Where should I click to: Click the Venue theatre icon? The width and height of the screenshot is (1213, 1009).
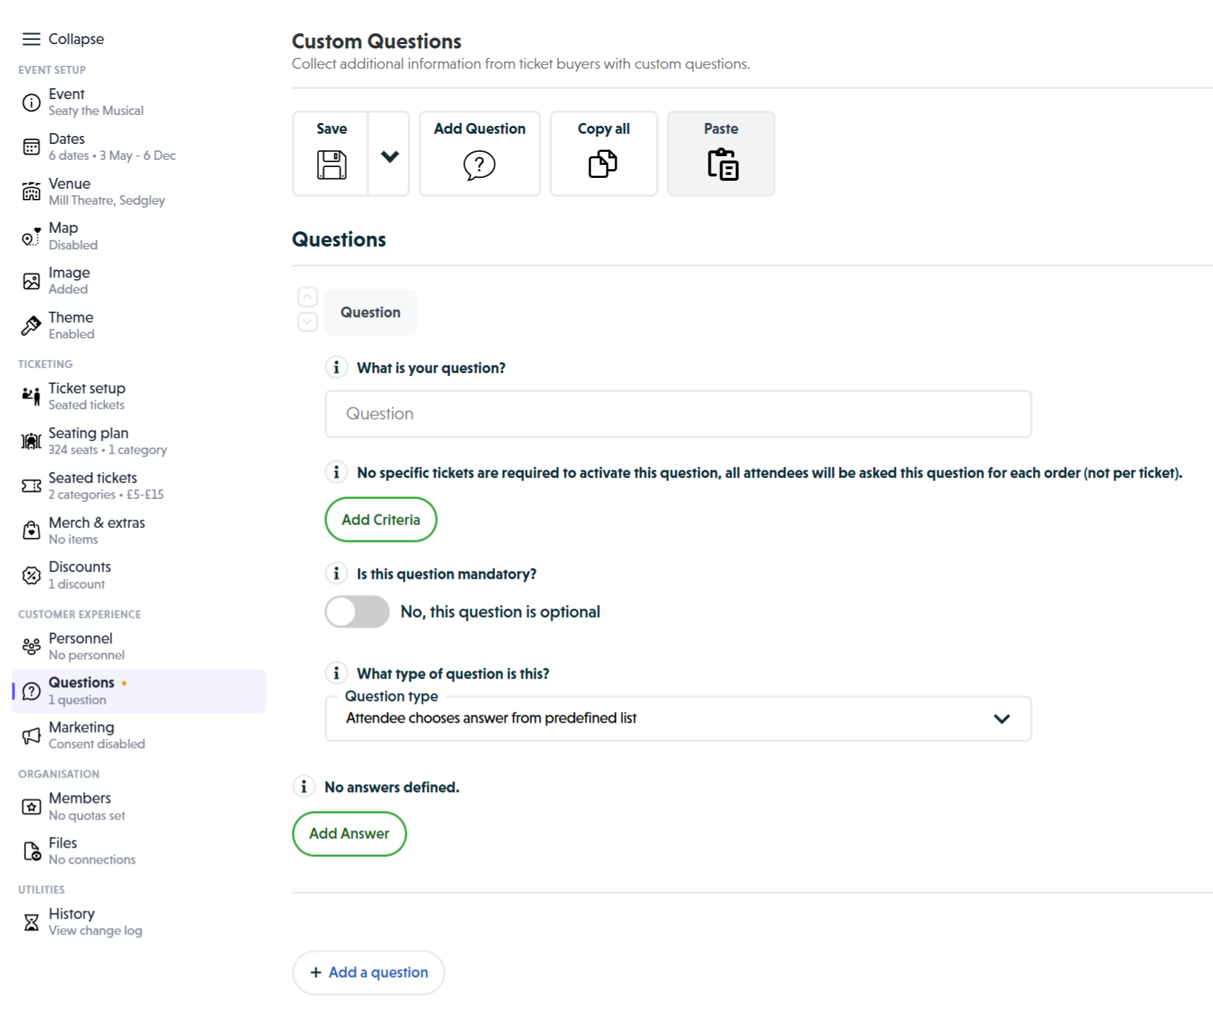[x=31, y=192]
